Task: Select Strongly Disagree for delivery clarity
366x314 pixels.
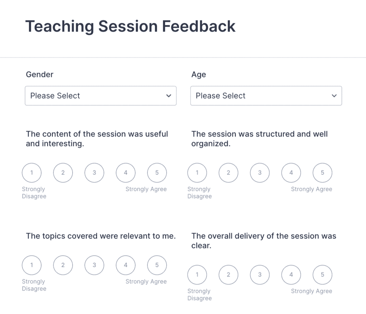Action: pyautogui.click(x=197, y=275)
